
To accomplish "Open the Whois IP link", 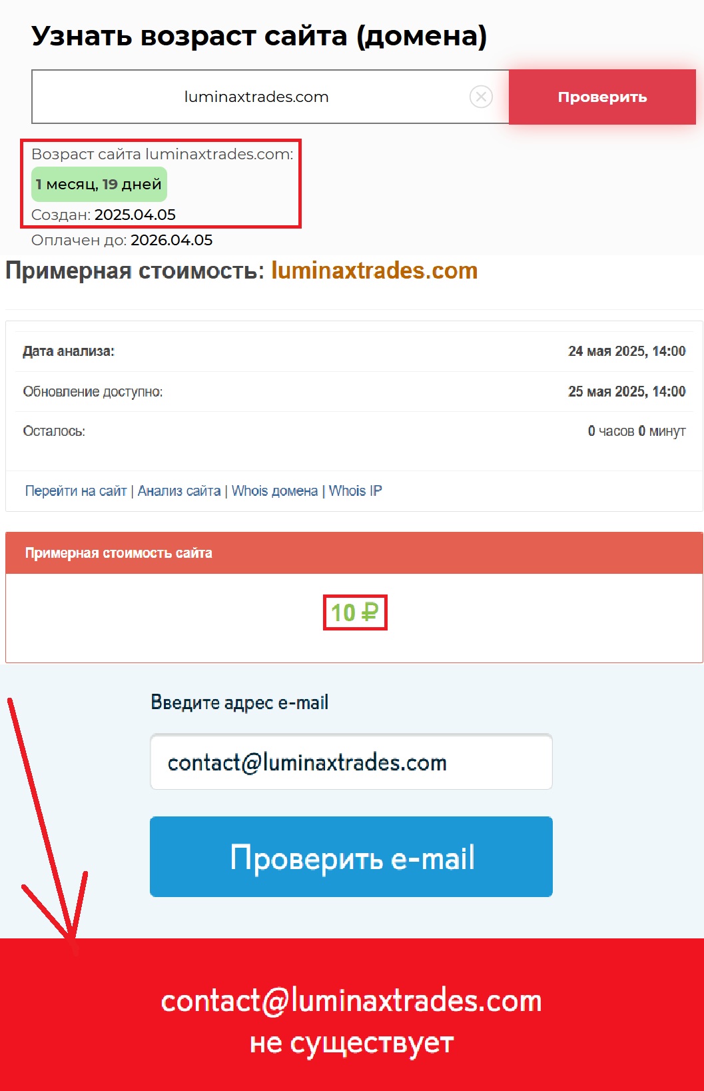I will click(x=355, y=491).
